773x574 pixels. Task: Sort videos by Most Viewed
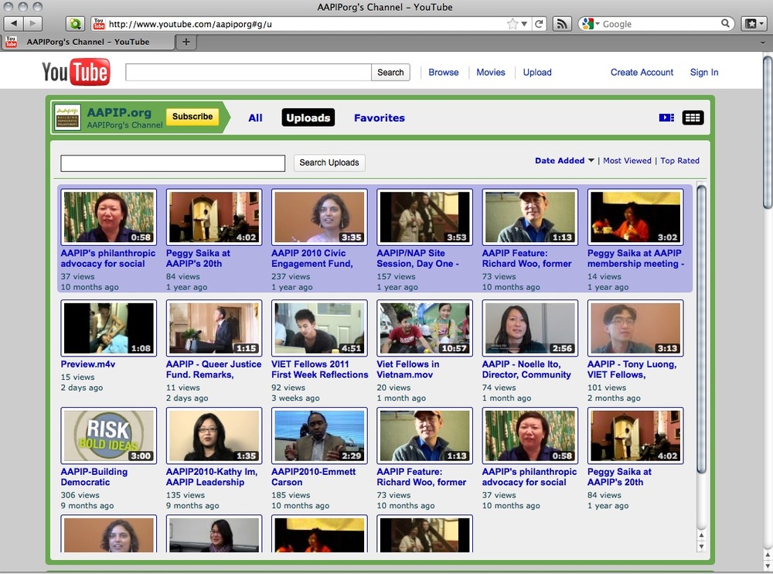[x=627, y=161]
